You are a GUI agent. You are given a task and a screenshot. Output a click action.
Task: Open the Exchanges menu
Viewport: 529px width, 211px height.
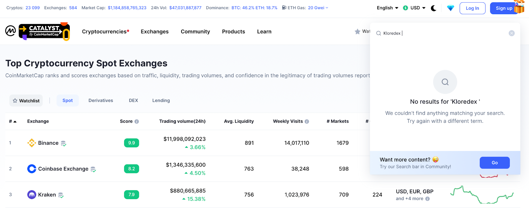pyautogui.click(x=155, y=32)
